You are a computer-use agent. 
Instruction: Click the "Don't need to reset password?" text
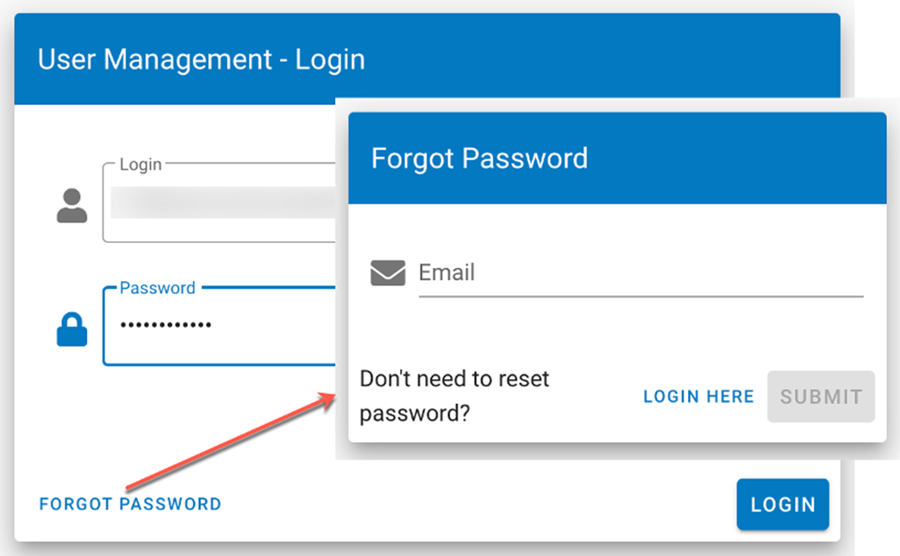(454, 396)
